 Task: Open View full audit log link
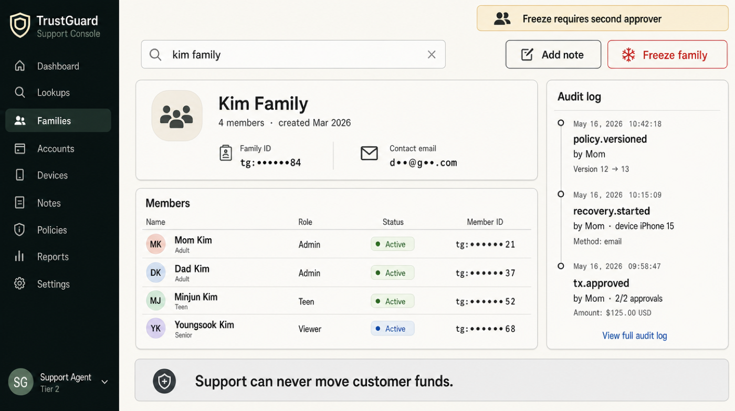click(x=634, y=335)
